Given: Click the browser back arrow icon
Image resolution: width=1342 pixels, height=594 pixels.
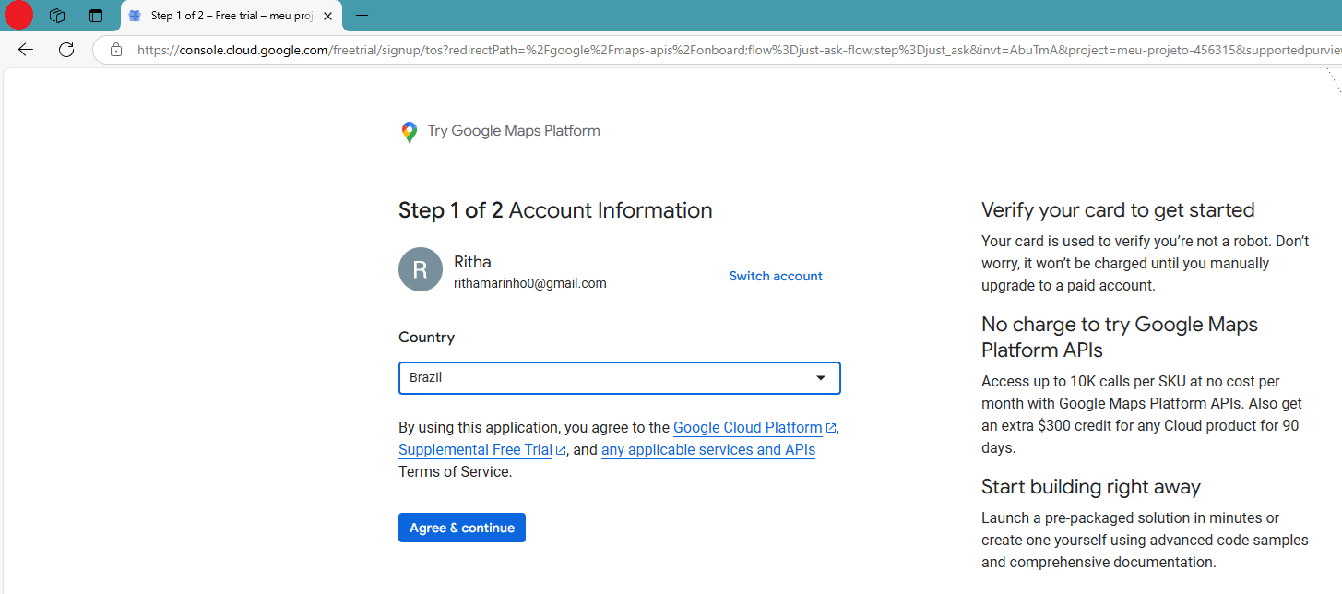Looking at the screenshot, I should pos(25,49).
